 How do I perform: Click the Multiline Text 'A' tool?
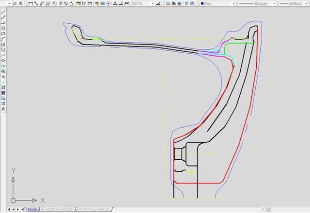point(3,109)
